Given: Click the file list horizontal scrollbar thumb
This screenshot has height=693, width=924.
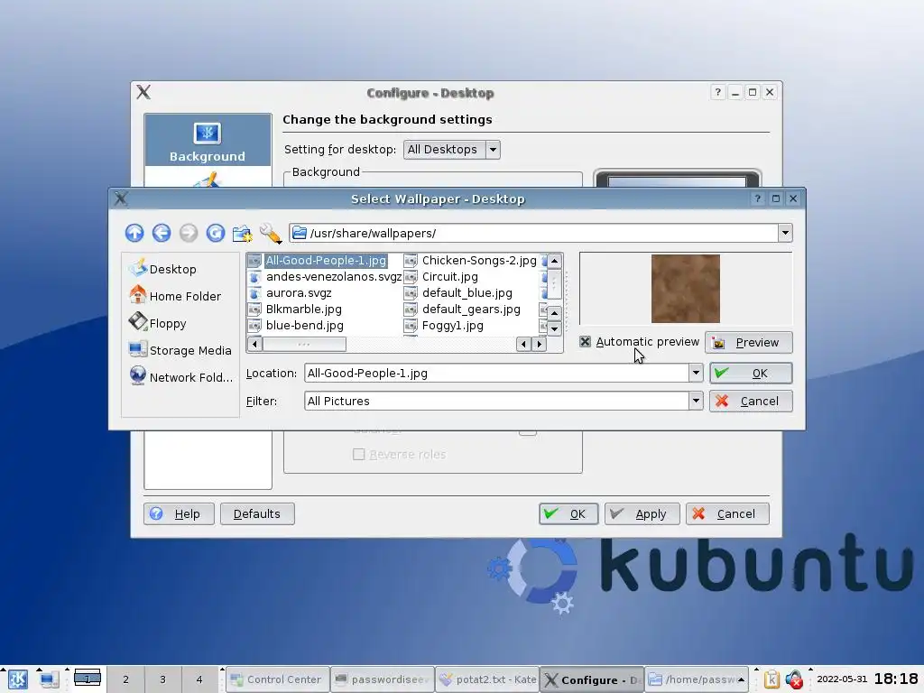Looking at the screenshot, I should (304, 344).
